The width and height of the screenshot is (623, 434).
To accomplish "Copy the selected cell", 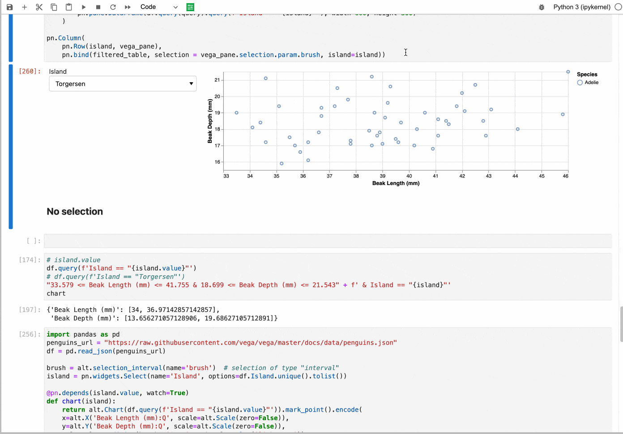I will coord(54,7).
